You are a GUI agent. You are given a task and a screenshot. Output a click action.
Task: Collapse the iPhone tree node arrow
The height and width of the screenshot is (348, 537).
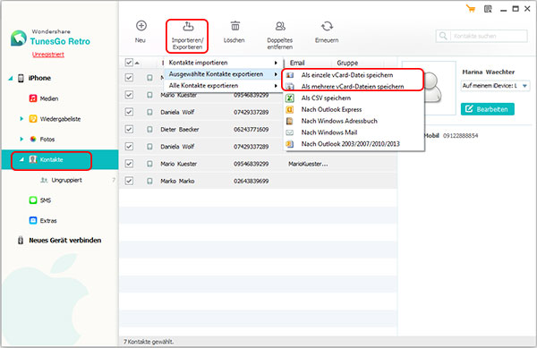click(x=11, y=79)
